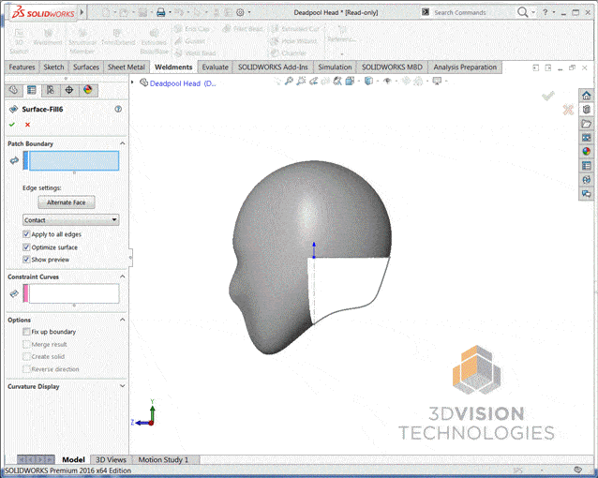Open File Explorer folder task pane icon
Viewport: 598px width, 478px height.
point(586,124)
